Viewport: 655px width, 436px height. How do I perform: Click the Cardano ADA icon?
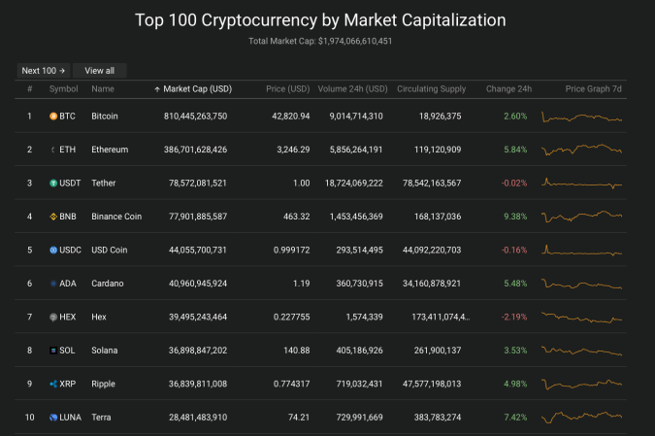[53, 284]
